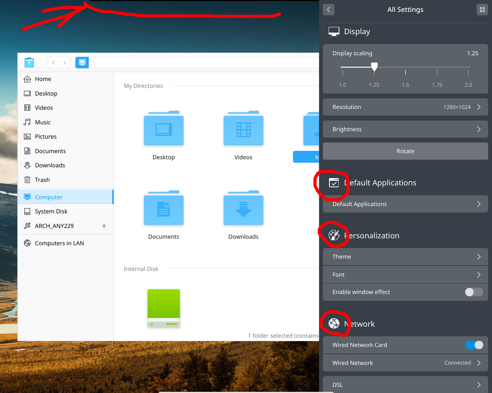Select the System Disk sidebar icon
Screen dimensions: 492x393
click(27, 211)
